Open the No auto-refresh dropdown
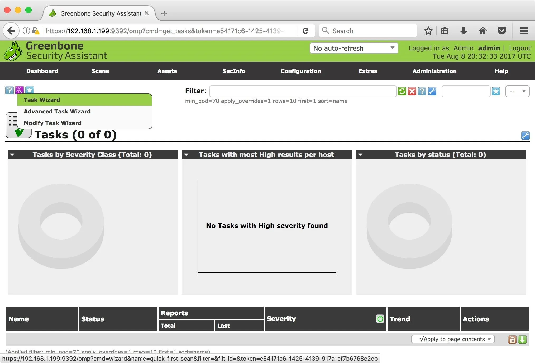The height and width of the screenshot is (363, 535). [354, 48]
